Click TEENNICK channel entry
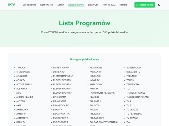This screenshot has height=126, width=169. point(132,76)
